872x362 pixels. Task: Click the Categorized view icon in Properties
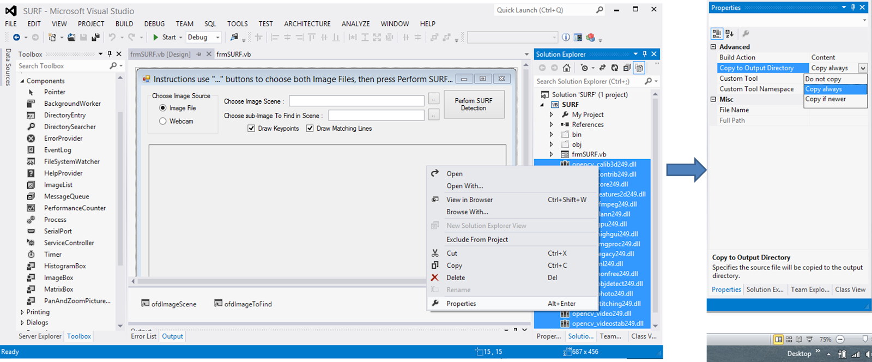[x=717, y=34]
